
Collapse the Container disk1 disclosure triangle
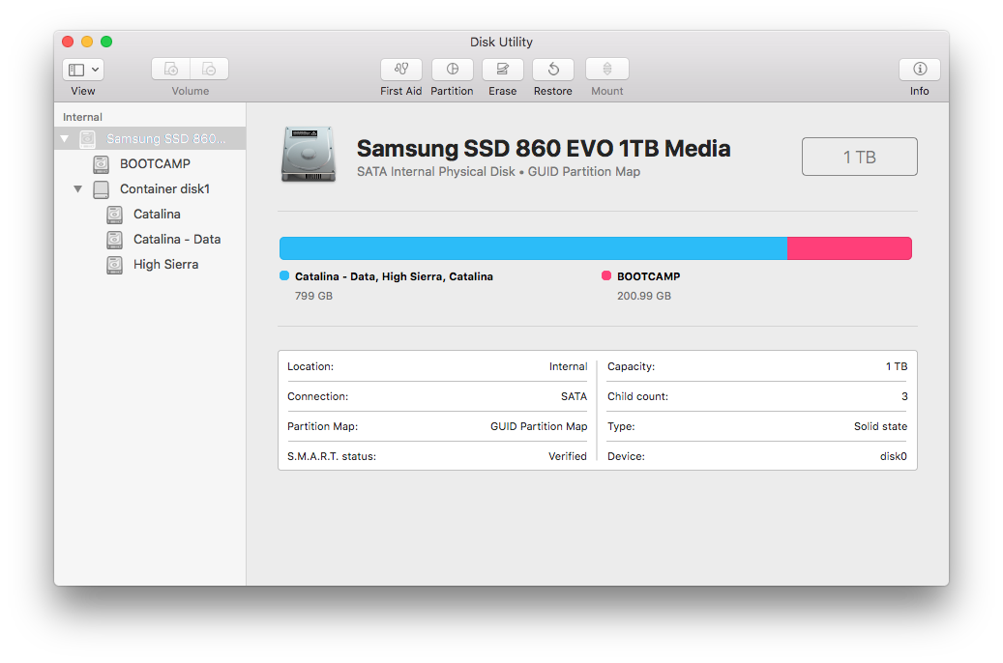(x=78, y=188)
